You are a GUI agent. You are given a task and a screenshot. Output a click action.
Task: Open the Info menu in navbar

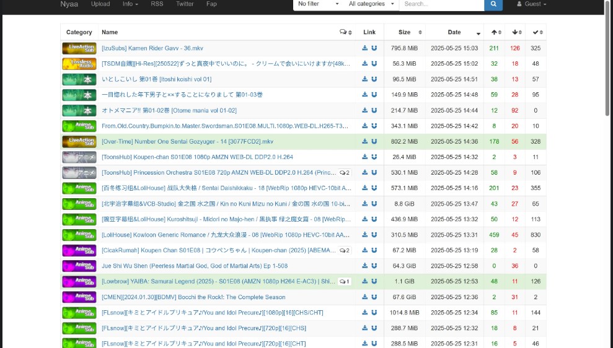pyautogui.click(x=130, y=4)
